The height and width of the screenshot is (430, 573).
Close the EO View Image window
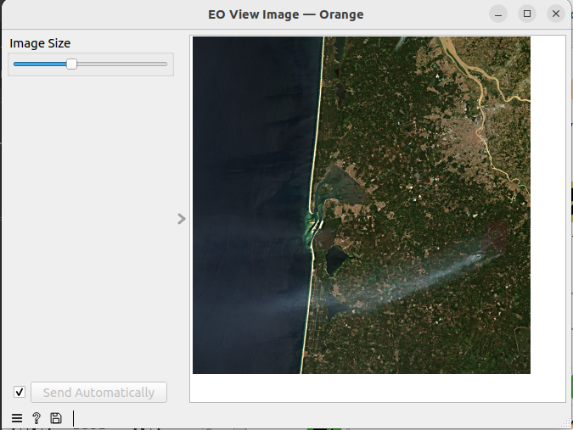[x=556, y=14]
